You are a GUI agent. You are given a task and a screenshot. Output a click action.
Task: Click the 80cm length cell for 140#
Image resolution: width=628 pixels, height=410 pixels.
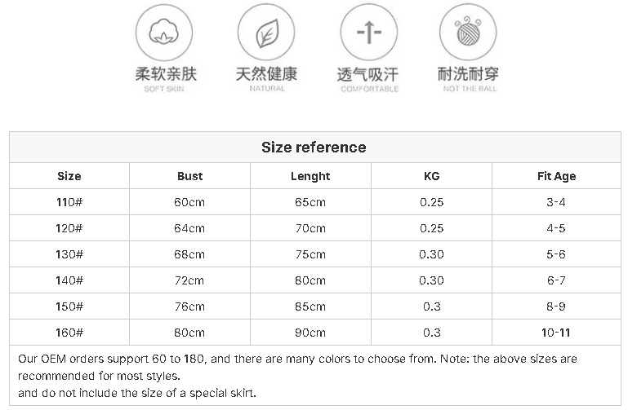pos(310,280)
